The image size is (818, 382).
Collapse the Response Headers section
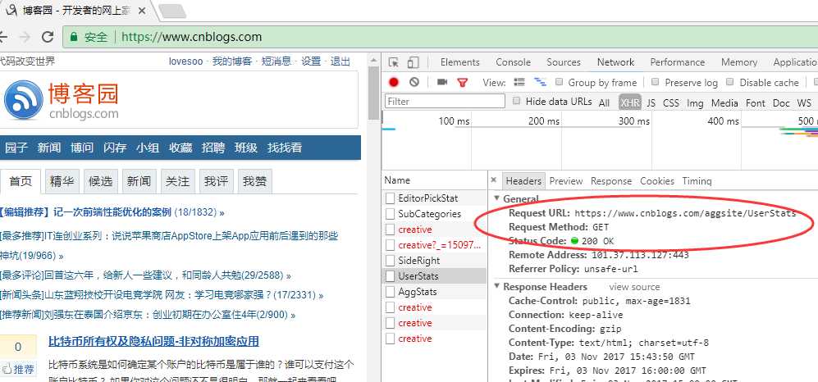coord(496,287)
